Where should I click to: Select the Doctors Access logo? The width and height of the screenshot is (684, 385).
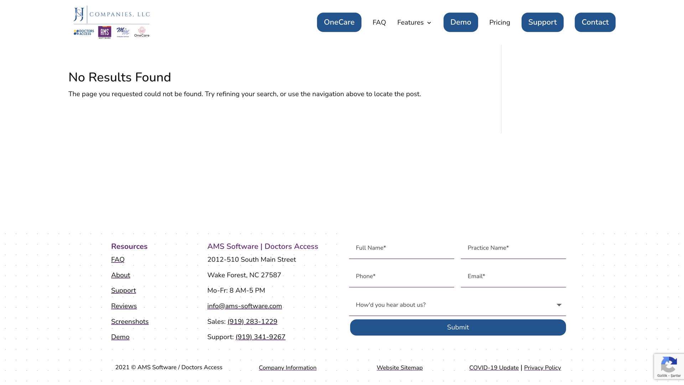(x=83, y=32)
